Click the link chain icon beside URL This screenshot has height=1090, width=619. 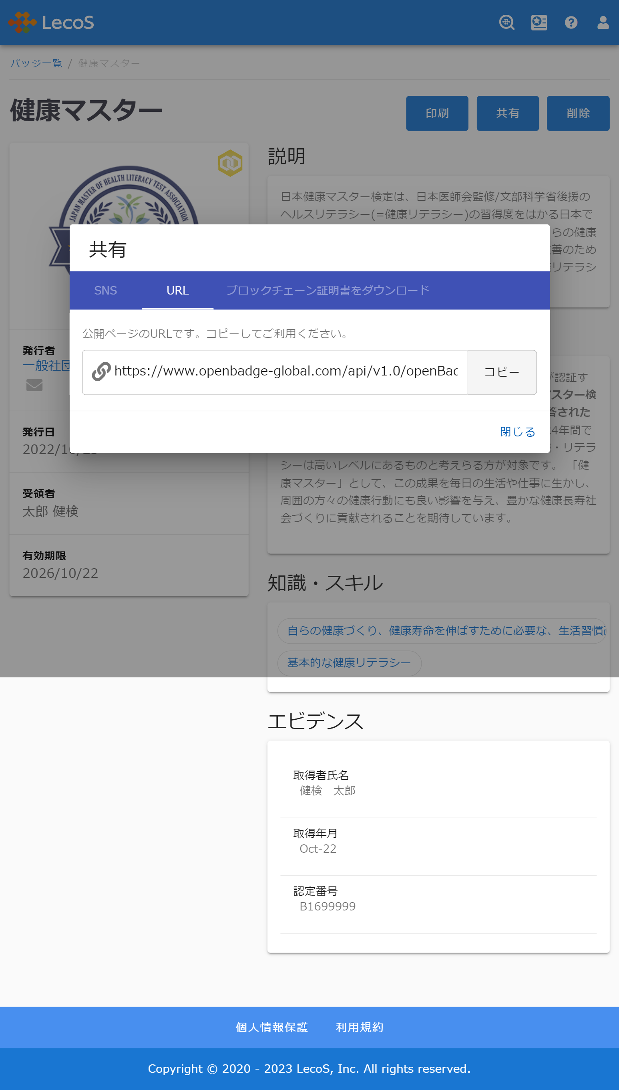click(101, 371)
